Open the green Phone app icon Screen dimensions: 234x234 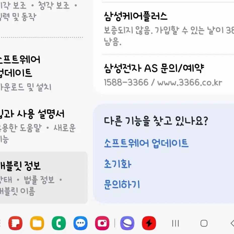tap(59, 223)
